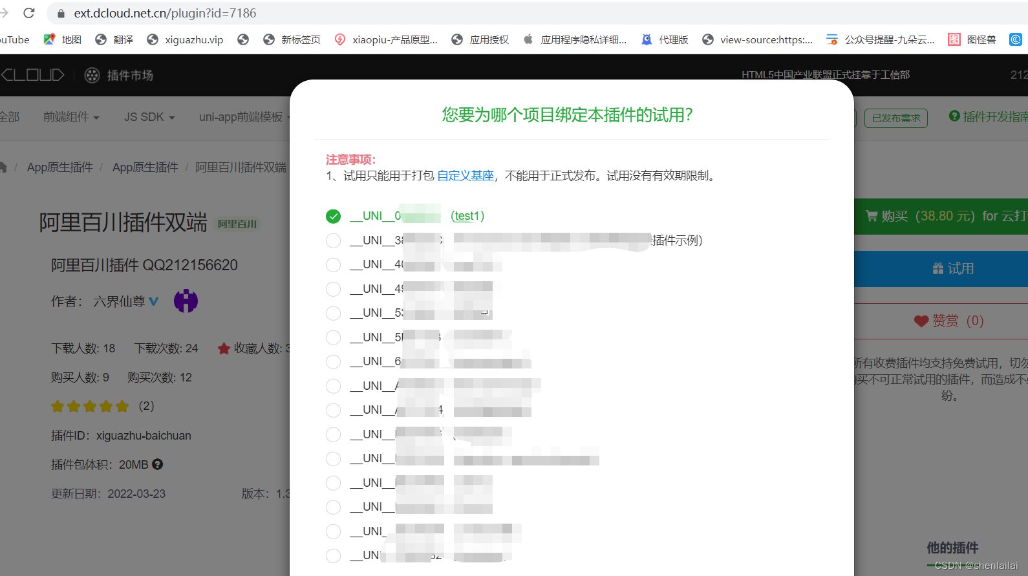Open the 地图 maps bookmark
Viewport: 1028px width, 576px height.
pyautogui.click(x=62, y=39)
